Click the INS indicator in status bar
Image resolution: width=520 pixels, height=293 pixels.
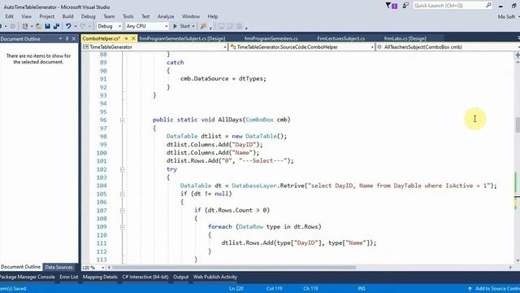362,288
